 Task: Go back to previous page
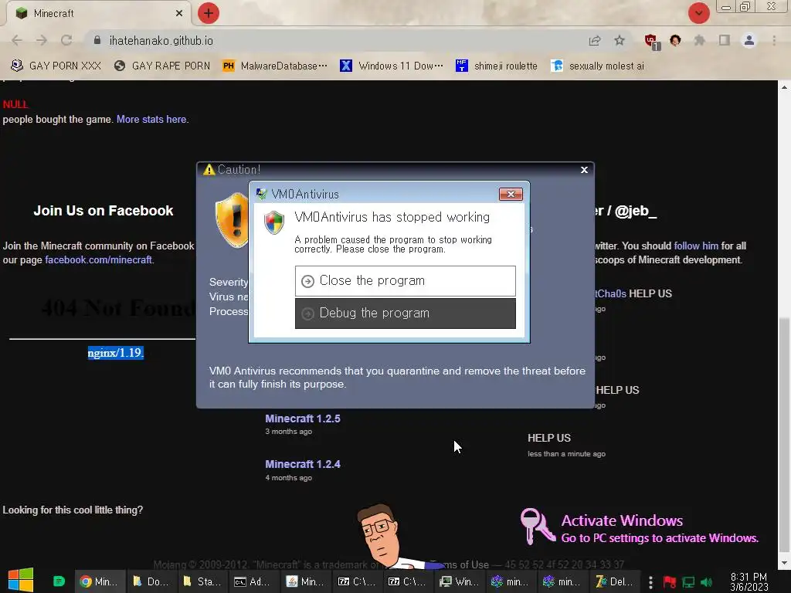pyautogui.click(x=17, y=40)
